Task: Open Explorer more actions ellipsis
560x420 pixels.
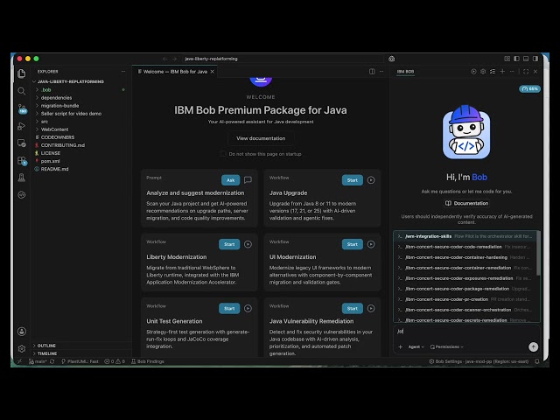Action: (123, 72)
